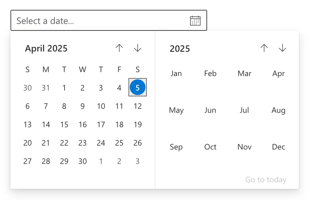The width and height of the screenshot is (310, 200).
Task: Click the 2025 year header
Action: pyautogui.click(x=180, y=49)
